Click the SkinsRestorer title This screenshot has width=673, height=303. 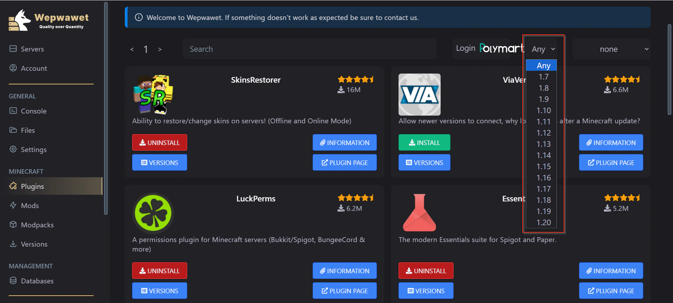point(256,80)
